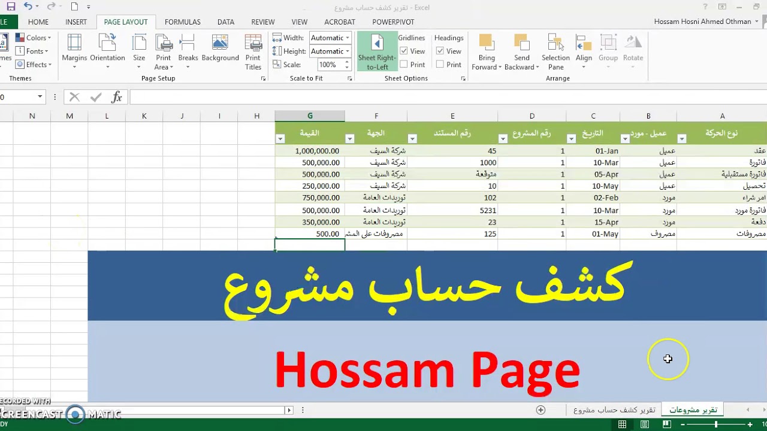Screen dimensions: 767x431
Task: Open the Orientation menu
Action: (x=107, y=51)
